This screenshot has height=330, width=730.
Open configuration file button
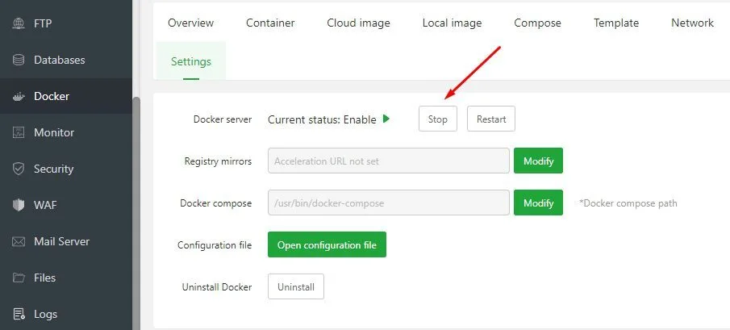327,244
